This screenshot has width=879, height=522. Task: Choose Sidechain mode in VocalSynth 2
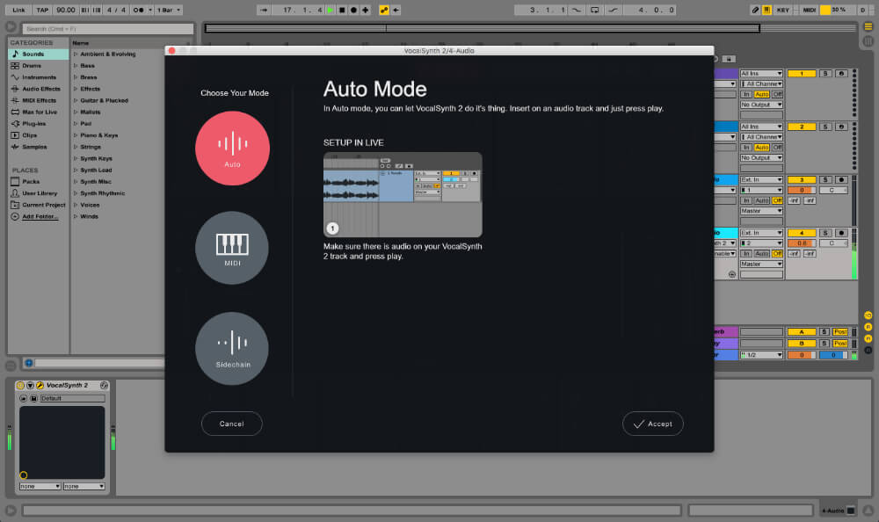[231, 348]
